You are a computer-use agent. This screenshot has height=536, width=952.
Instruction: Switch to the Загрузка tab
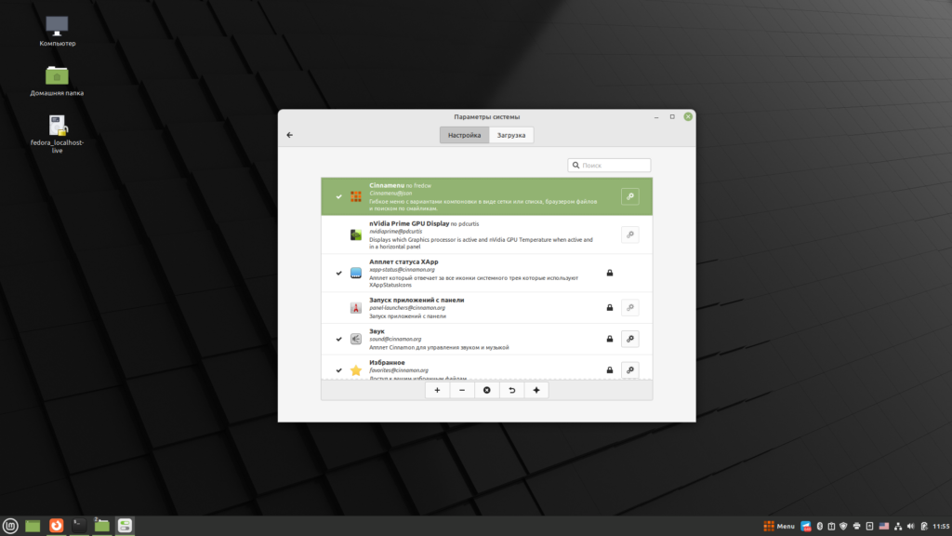pos(510,135)
